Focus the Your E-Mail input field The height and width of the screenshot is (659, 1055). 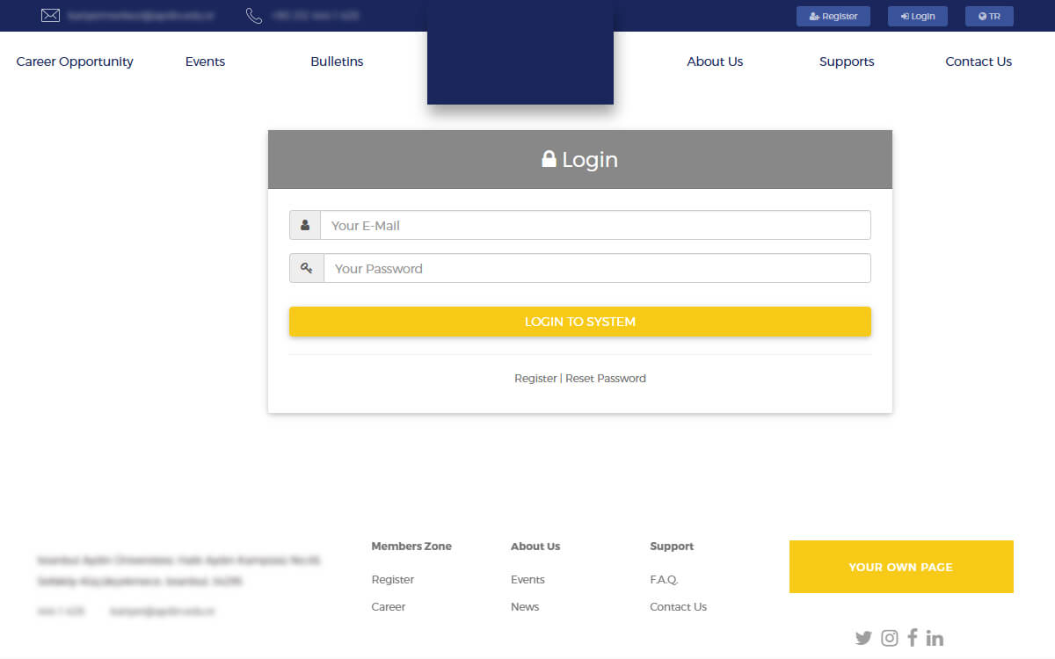(x=595, y=225)
